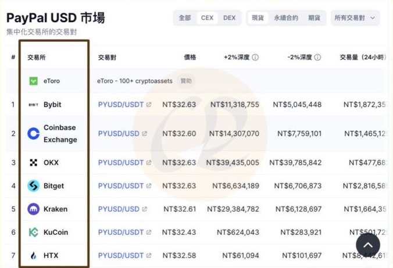Viewport: 393px width, 268px height.
Task: Click the 集中化交易所的交易對 subtitle
Action: pos(41,32)
